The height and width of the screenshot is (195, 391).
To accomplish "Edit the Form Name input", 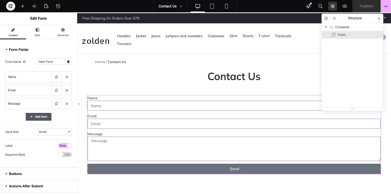I will [x=51, y=62].
